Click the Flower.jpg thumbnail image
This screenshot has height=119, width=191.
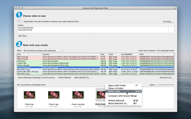(x=29, y=95)
